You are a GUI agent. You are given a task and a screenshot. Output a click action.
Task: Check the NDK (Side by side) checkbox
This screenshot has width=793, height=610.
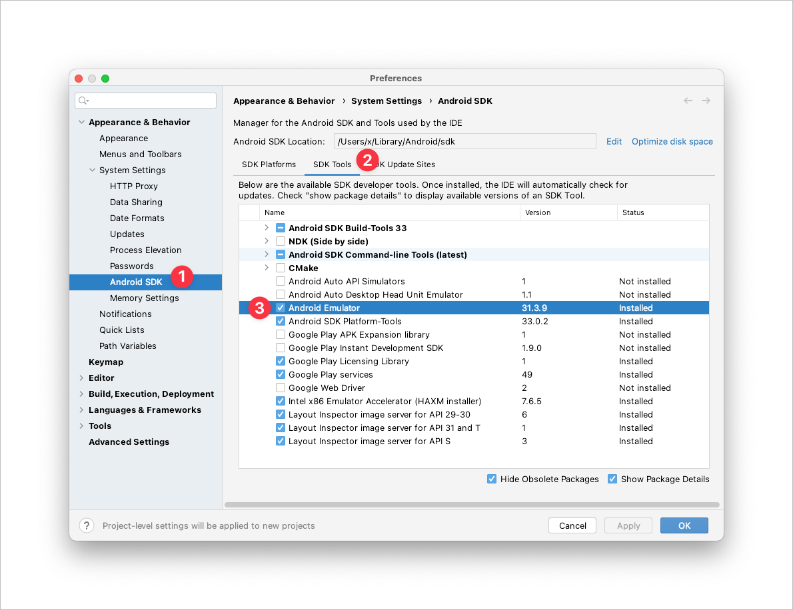(x=280, y=241)
